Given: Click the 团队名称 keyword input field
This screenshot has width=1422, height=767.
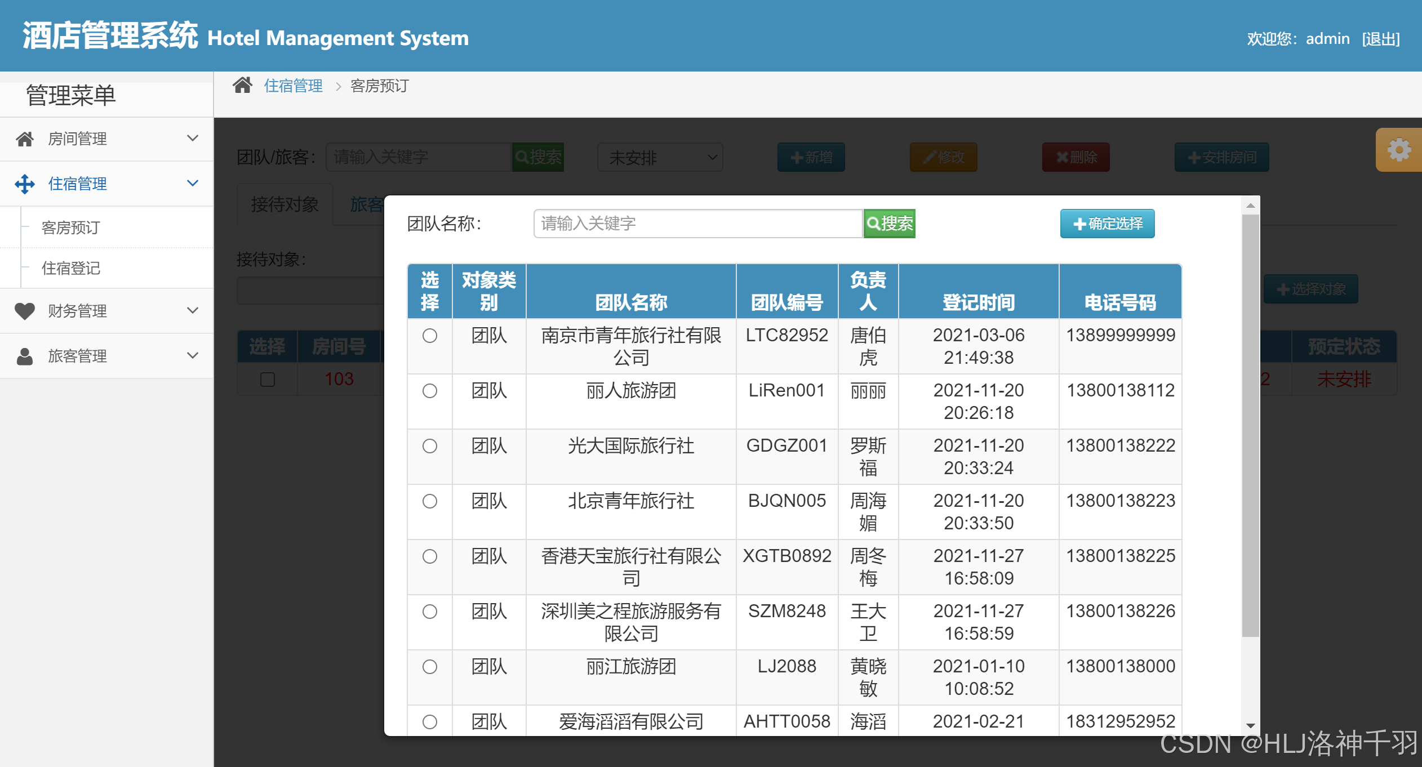Looking at the screenshot, I should 697,224.
